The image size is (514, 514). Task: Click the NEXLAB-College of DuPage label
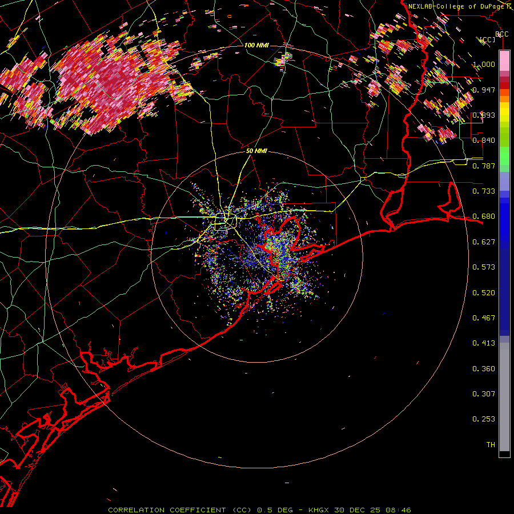click(456, 6)
